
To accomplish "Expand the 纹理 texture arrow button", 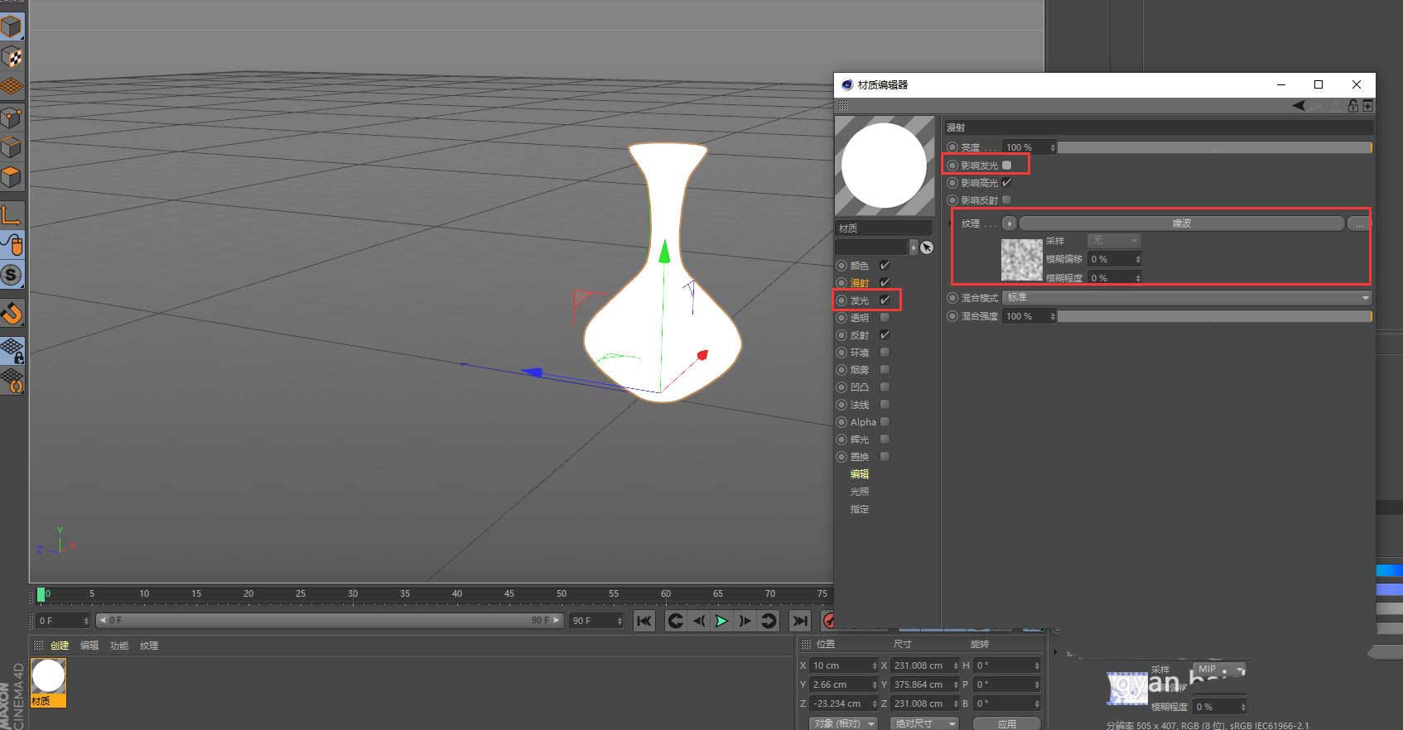I will point(1009,223).
